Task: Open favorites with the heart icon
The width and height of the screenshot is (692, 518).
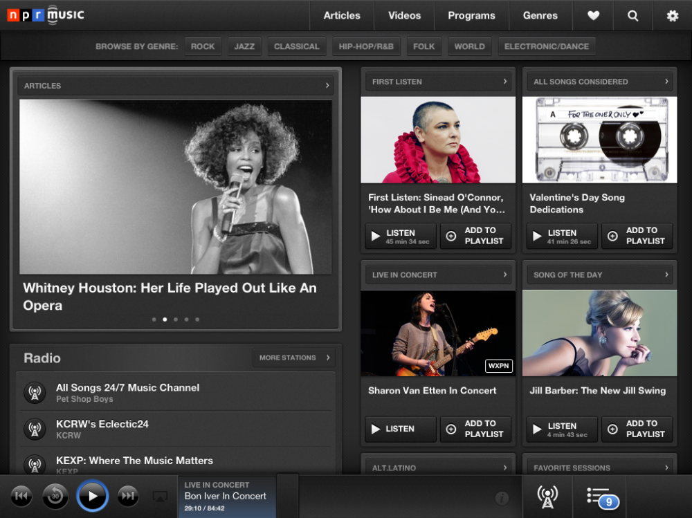Action: (x=593, y=15)
